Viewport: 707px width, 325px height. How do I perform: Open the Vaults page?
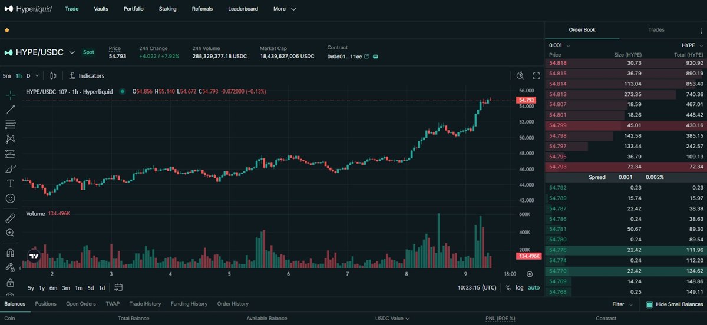pyautogui.click(x=101, y=9)
